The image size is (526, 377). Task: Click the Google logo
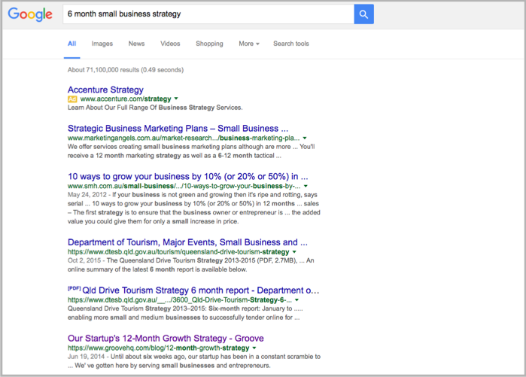pyautogui.click(x=30, y=14)
